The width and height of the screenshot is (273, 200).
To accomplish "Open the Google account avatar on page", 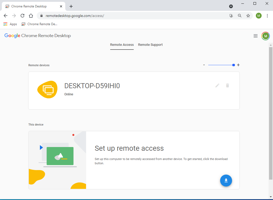I will pyautogui.click(x=266, y=36).
